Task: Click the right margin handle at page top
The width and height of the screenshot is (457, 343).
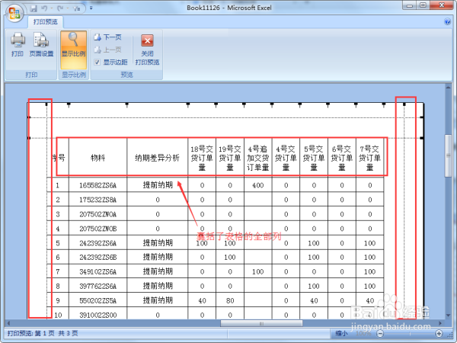Action: coord(404,104)
